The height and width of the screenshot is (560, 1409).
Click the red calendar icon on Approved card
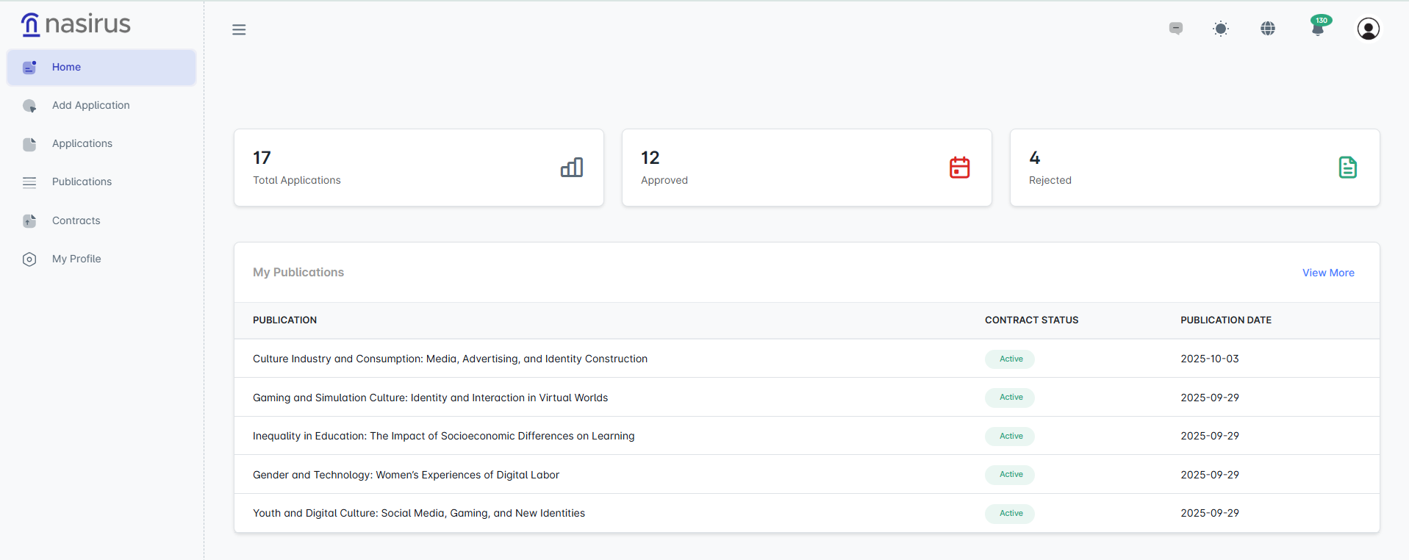pos(959,168)
